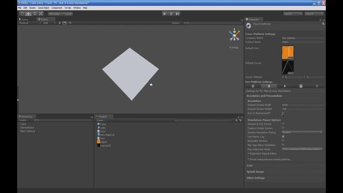
Task: Select the New Material asset
Action: click(106, 135)
